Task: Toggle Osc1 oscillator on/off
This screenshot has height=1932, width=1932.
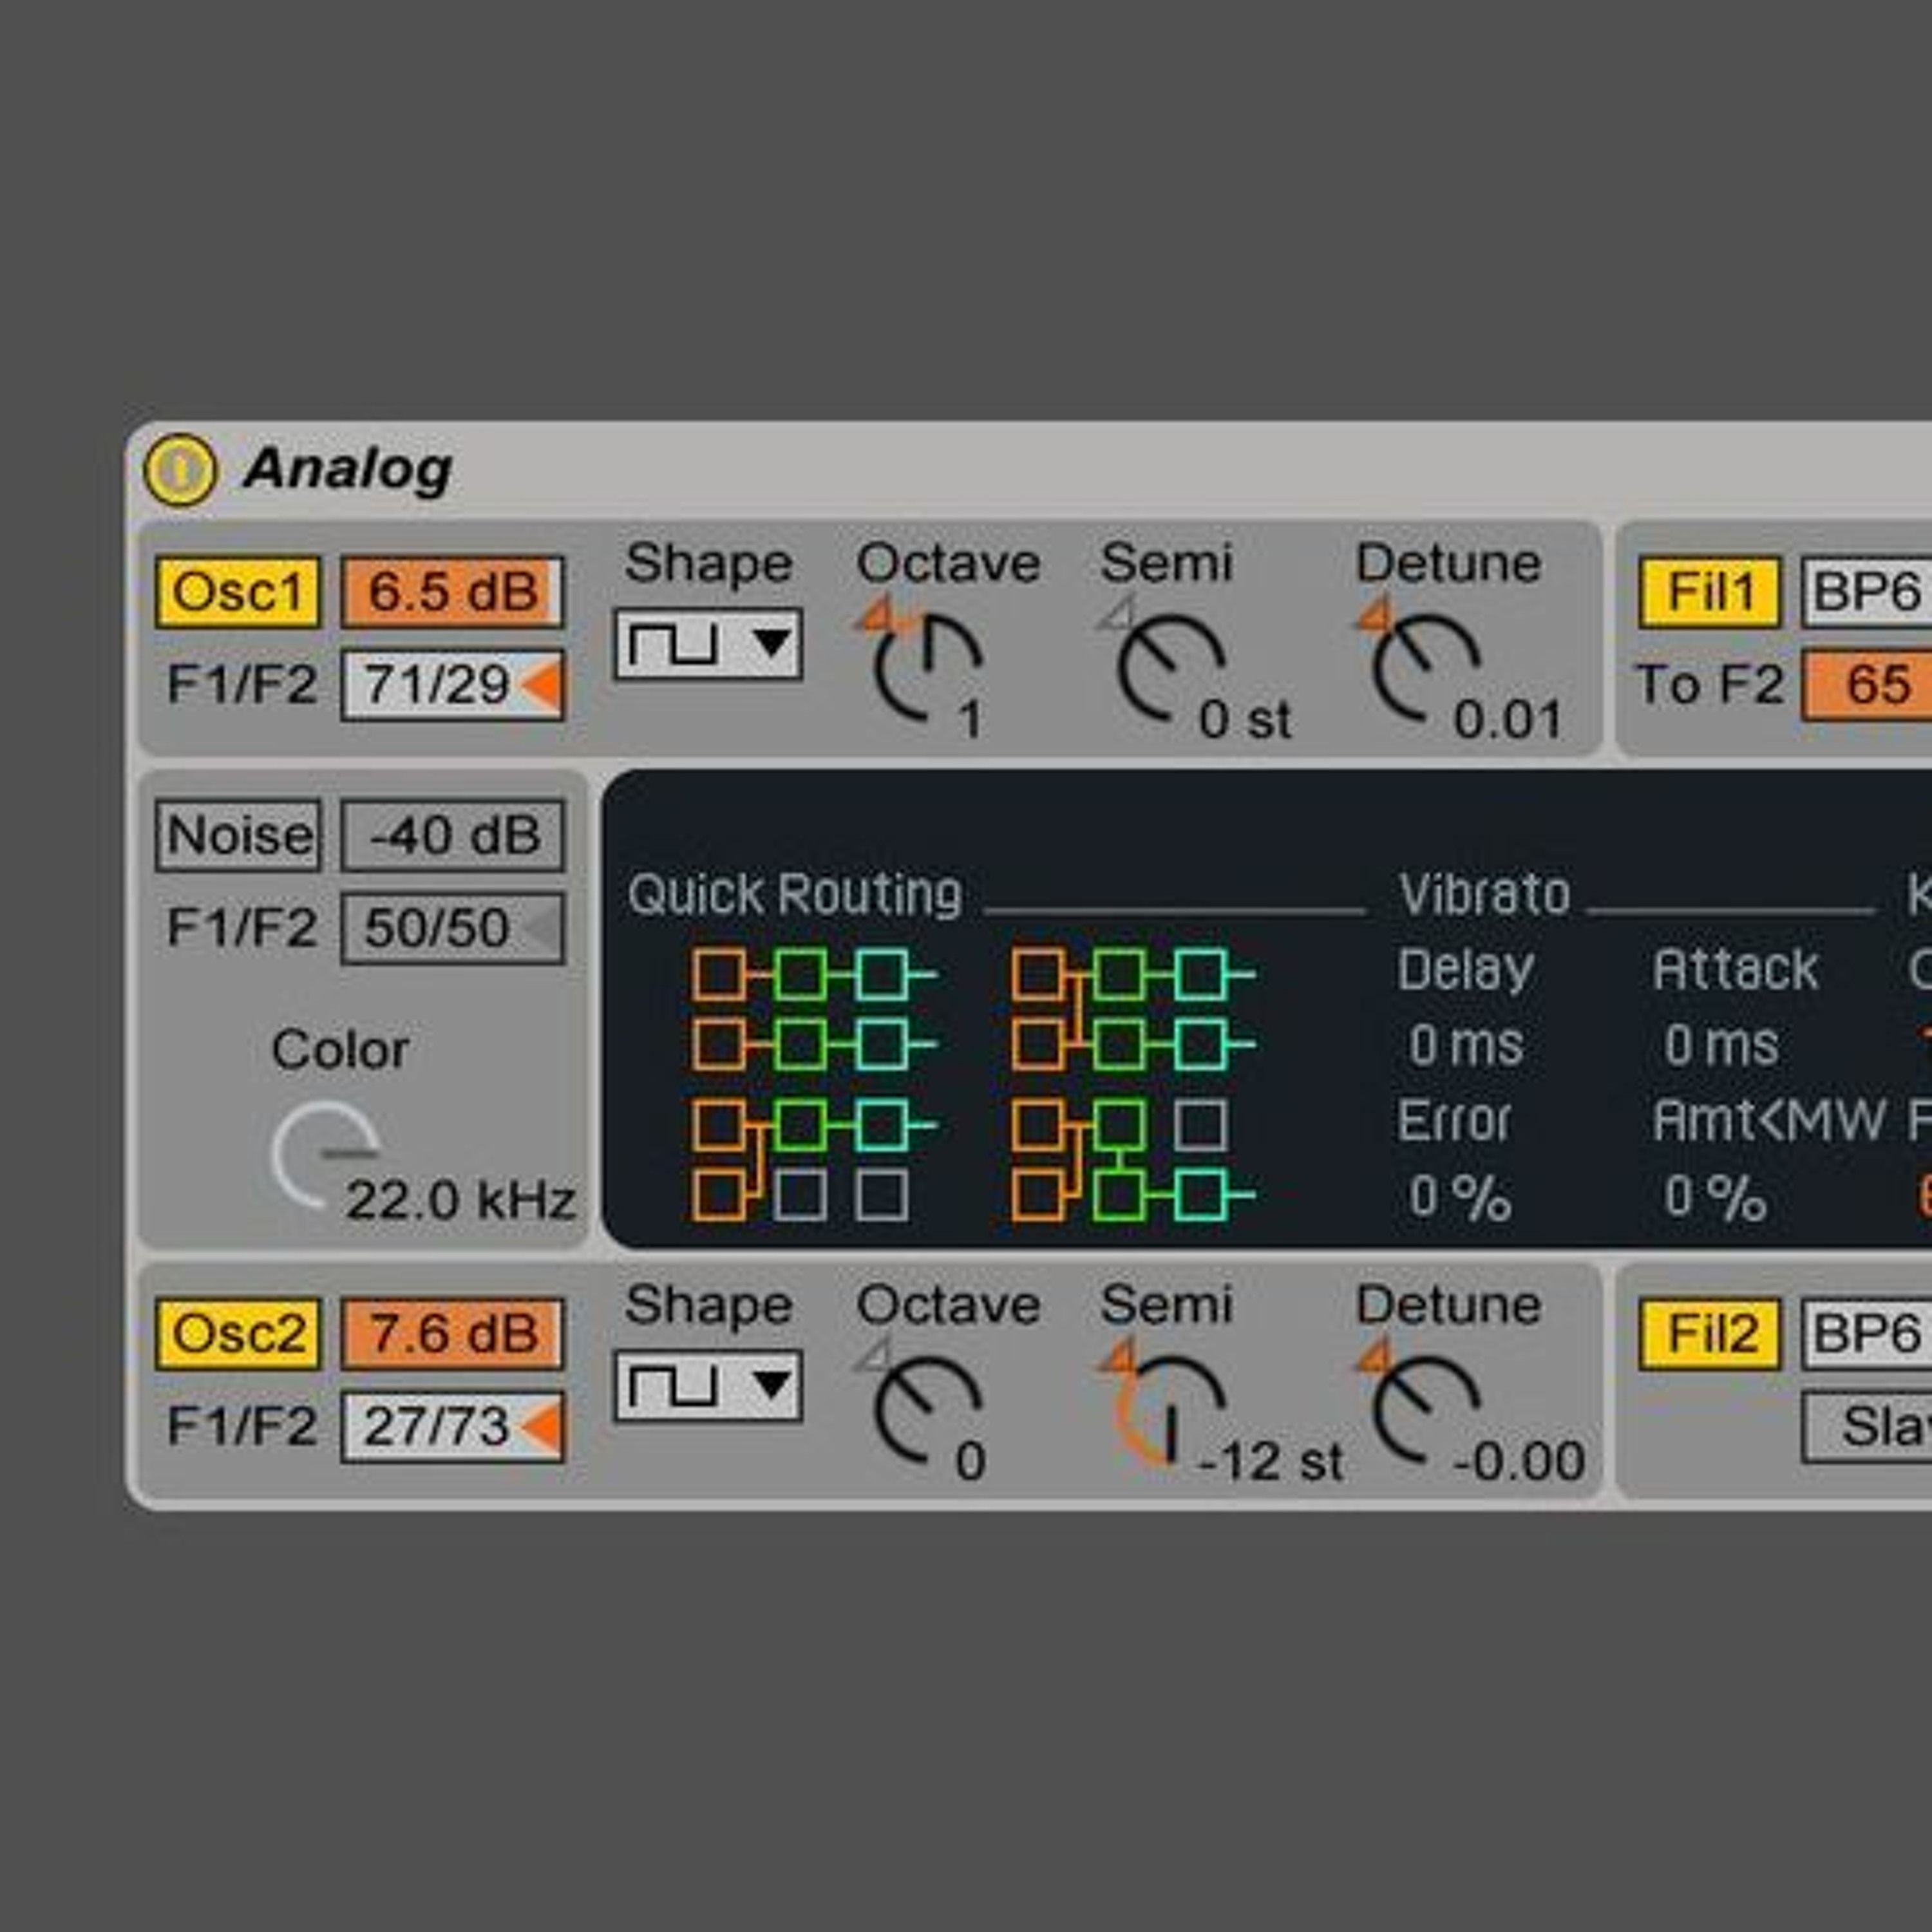Action: click(x=238, y=592)
